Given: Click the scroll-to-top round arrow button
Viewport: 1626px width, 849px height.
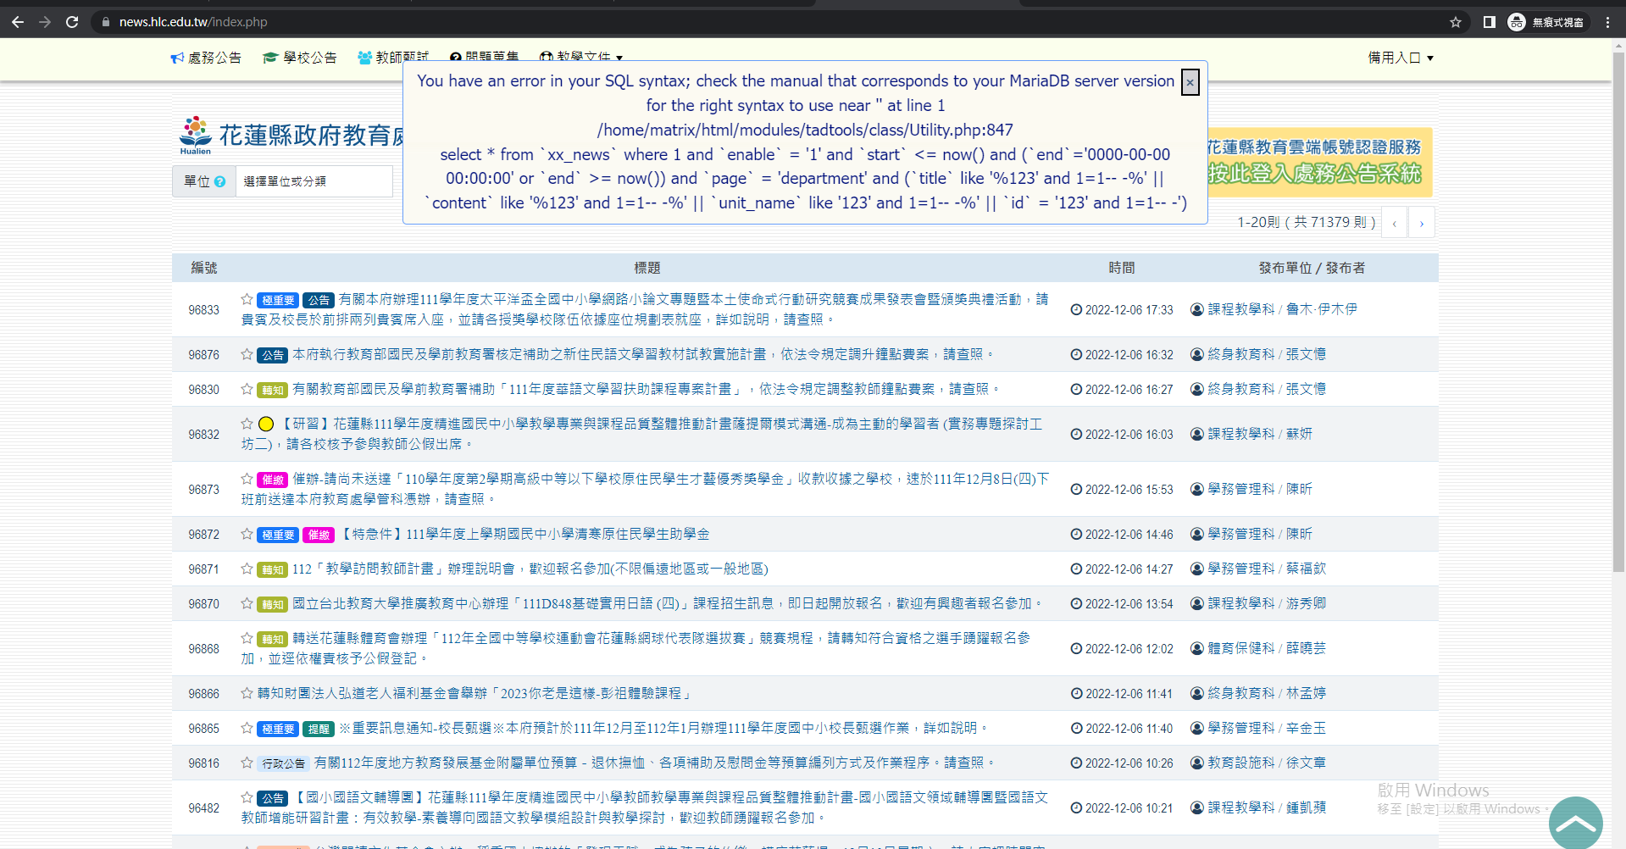Looking at the screenshot, I should click(x=1576, y=824).
